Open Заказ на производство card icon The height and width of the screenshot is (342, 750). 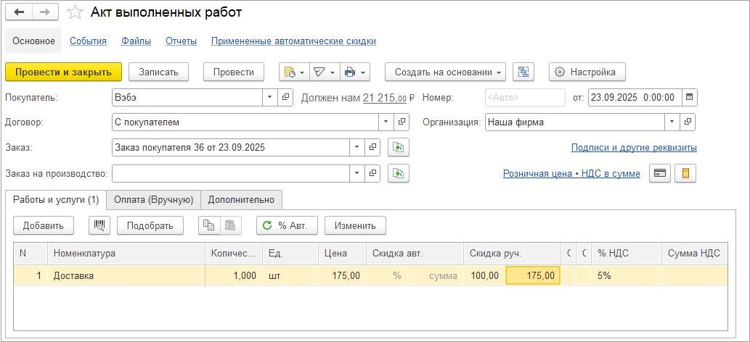point(372,173)
